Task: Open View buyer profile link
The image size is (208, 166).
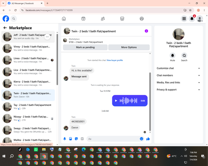Action: click(115, 60)
